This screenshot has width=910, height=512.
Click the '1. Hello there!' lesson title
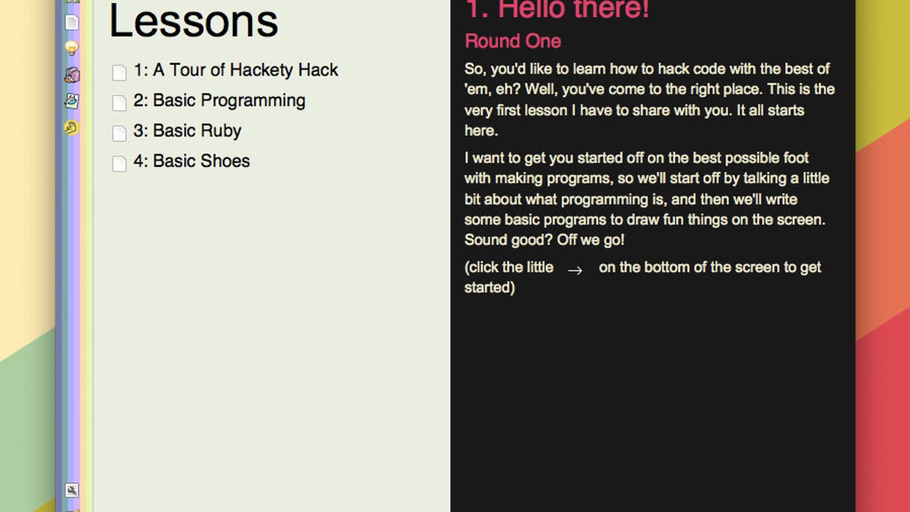point(557,10)
